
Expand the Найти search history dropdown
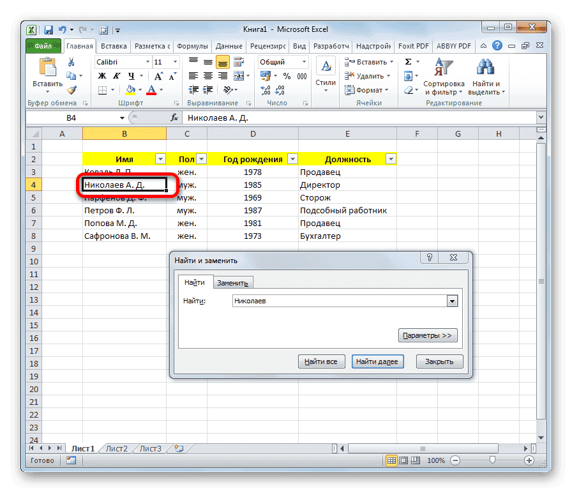(452, 300)
